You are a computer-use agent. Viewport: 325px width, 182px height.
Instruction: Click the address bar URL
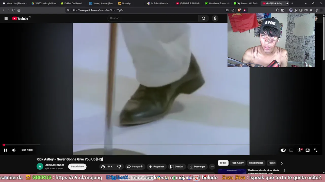[x=97, y=10]
